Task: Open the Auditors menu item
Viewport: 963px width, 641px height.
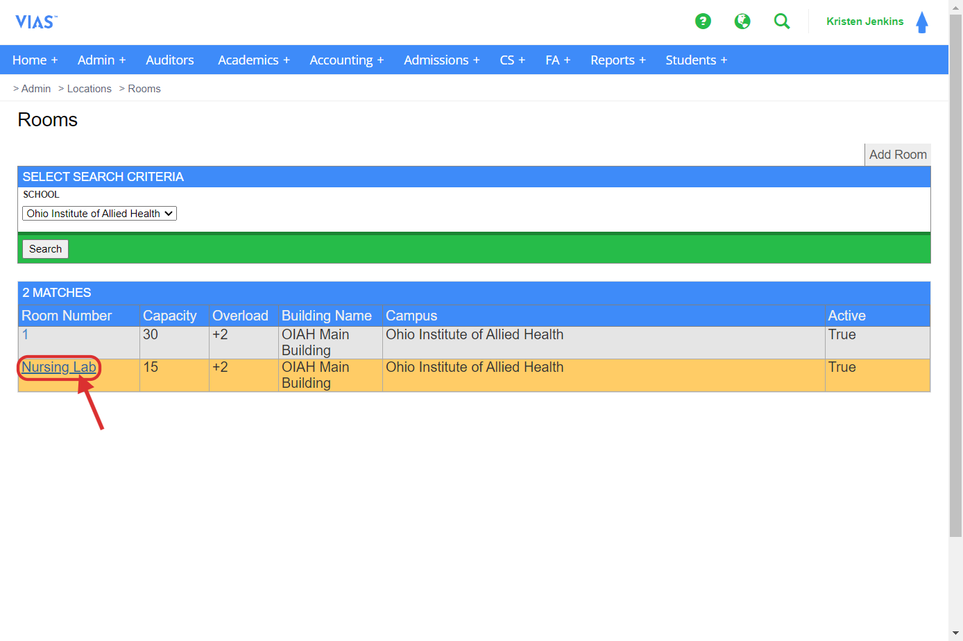Action: (170, 60)
